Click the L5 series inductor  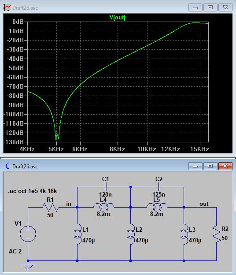(157, 207)
